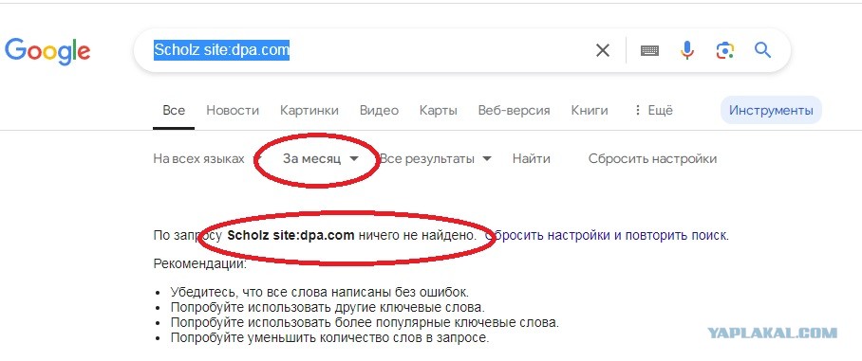Open Google Lens image search icon
Viewport: 862px width, 361px height.
click(x=725, y=50)
